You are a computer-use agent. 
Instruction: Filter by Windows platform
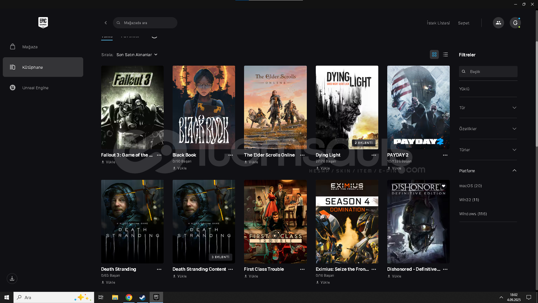pos(473,214)
